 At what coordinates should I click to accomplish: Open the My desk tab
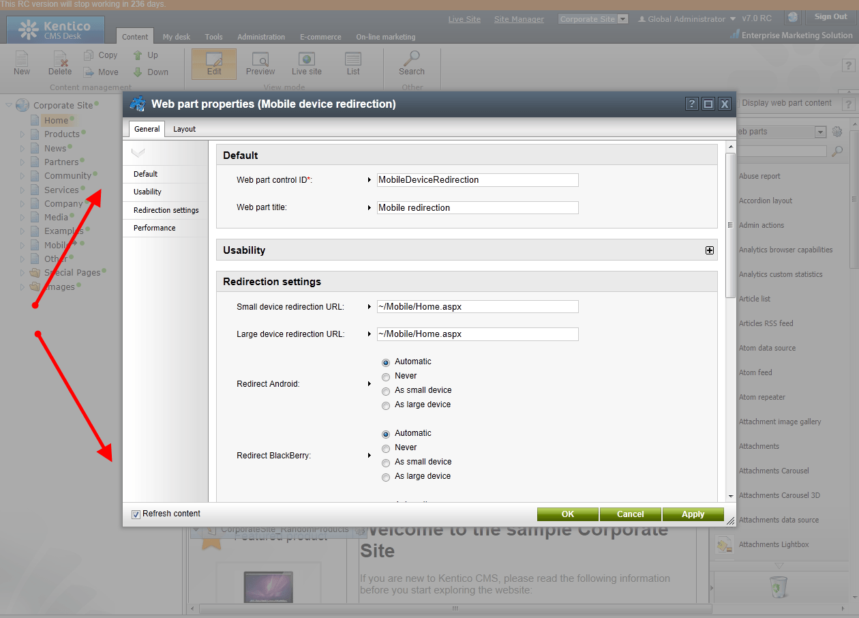click(177, 37)
